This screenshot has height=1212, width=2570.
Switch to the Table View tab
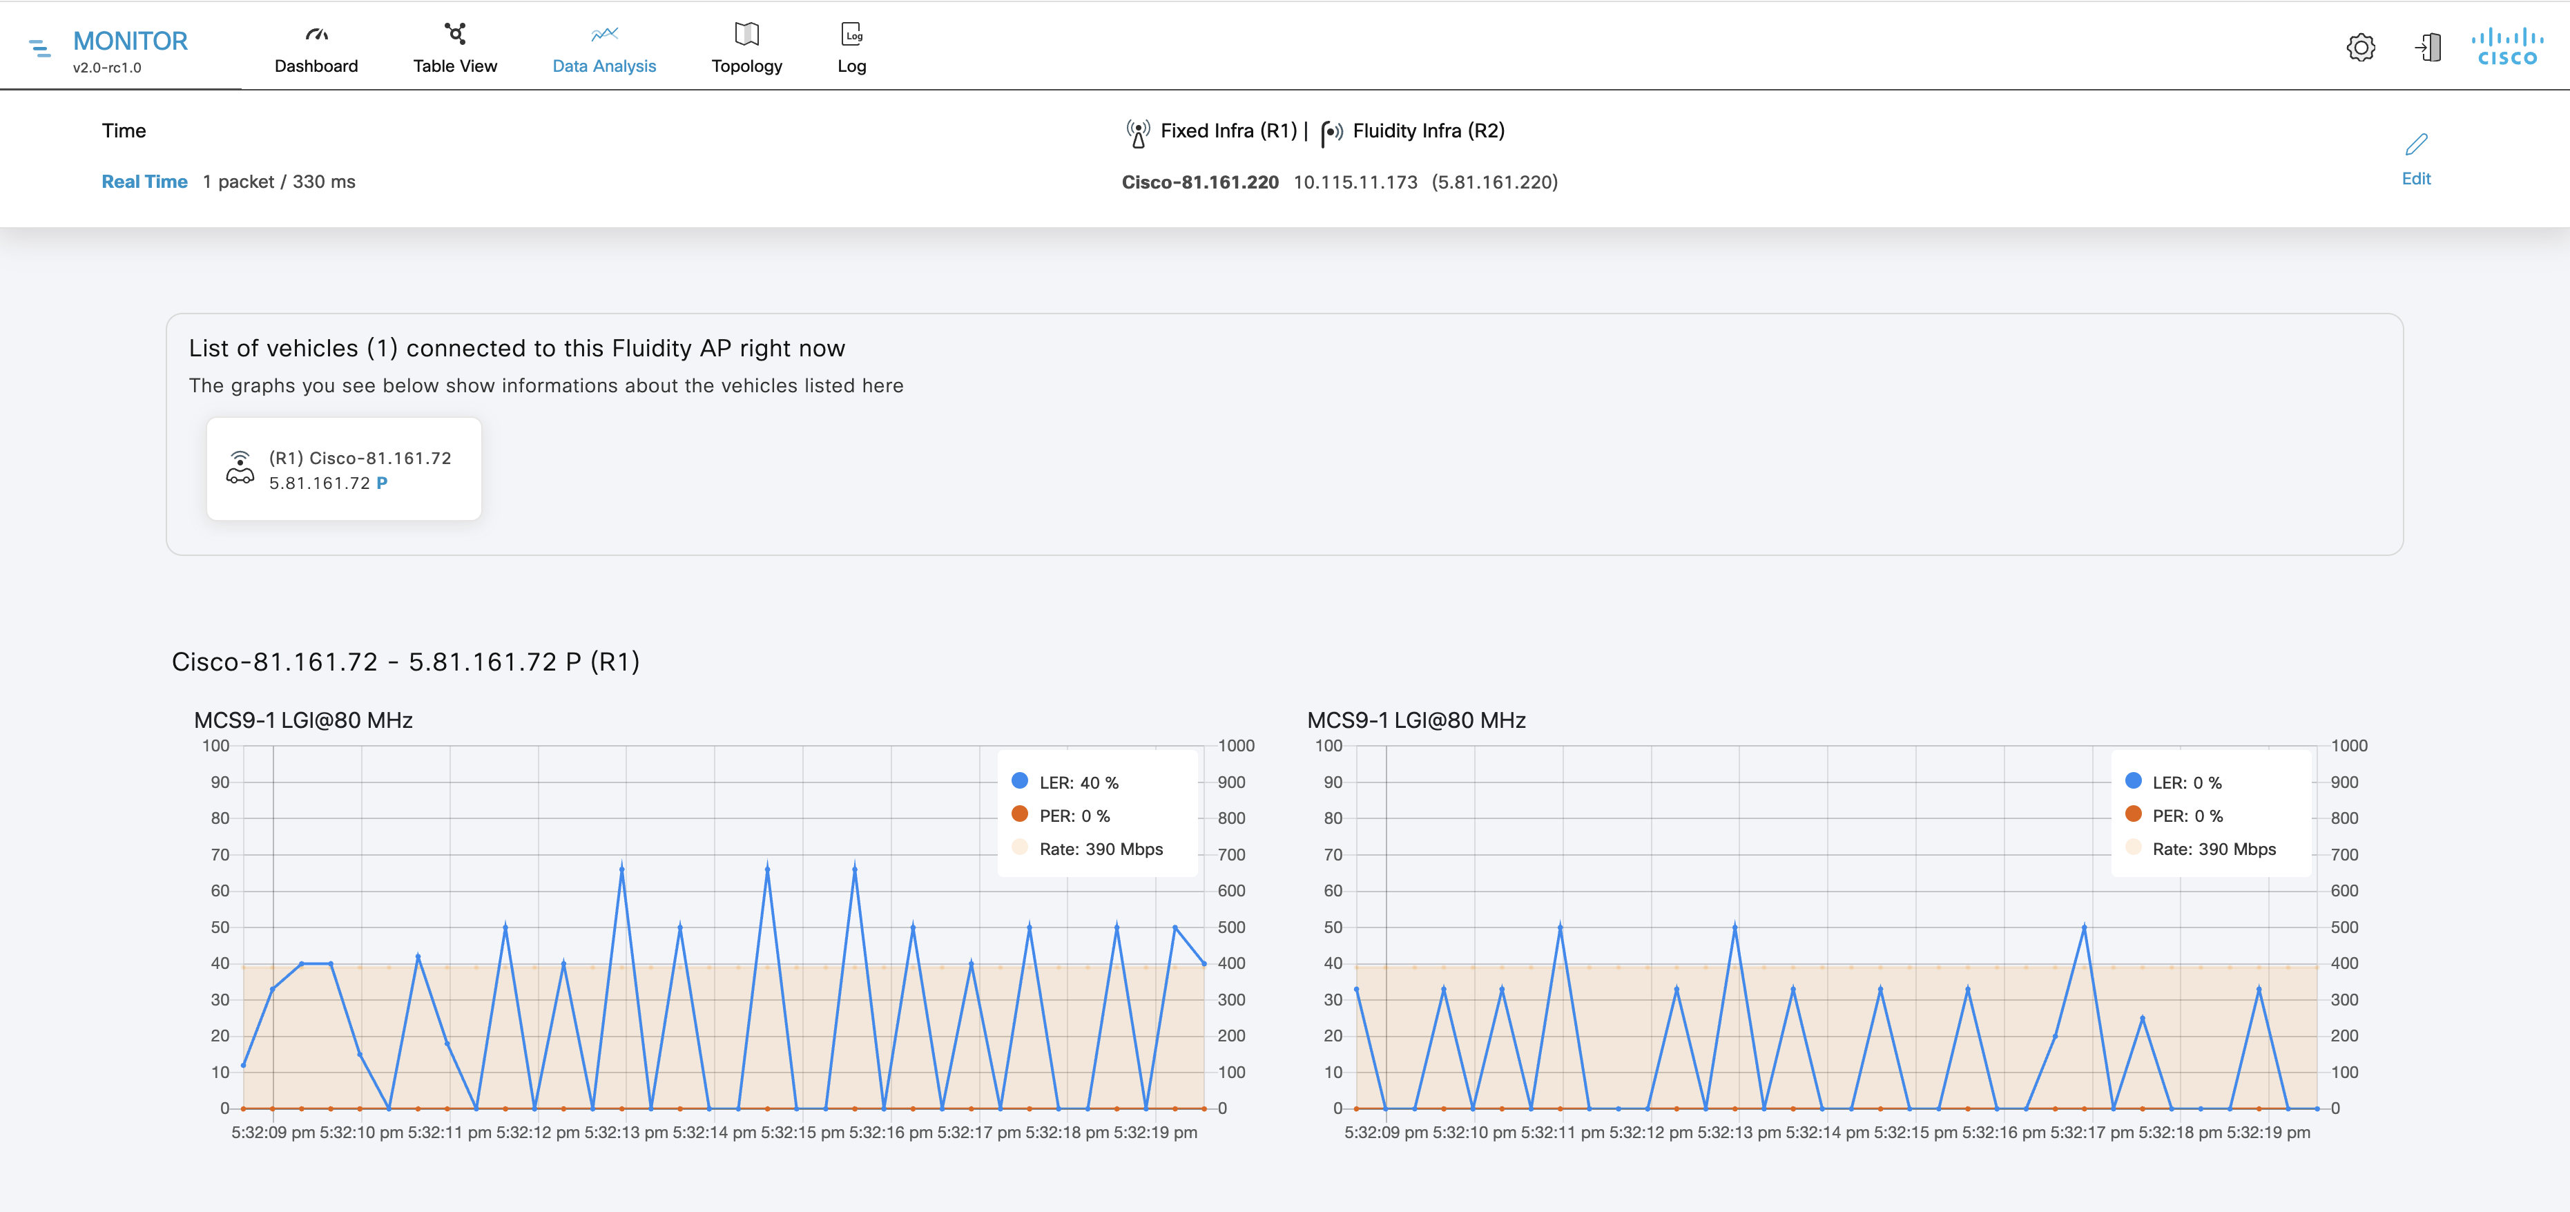455,47
